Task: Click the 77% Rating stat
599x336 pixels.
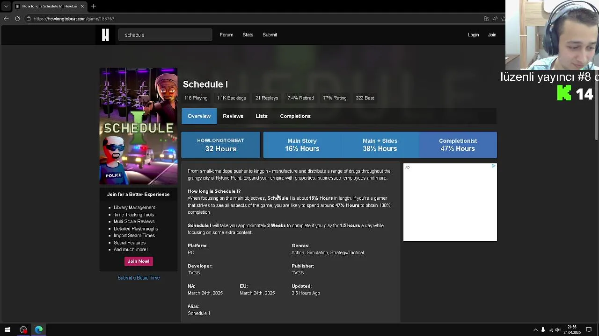Action: [x=335, y=98]
